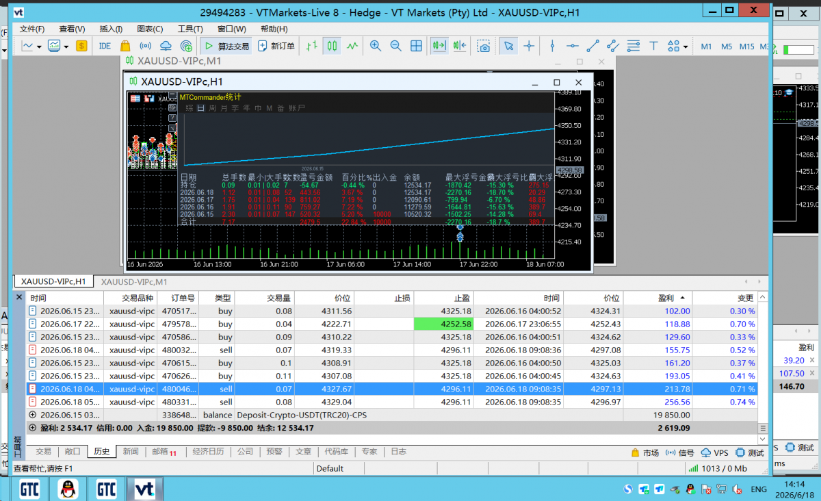Viewport: 821px width, 501px height.
Task: Tile chart windows with the grid icon
Action: [x=416, y=46]
